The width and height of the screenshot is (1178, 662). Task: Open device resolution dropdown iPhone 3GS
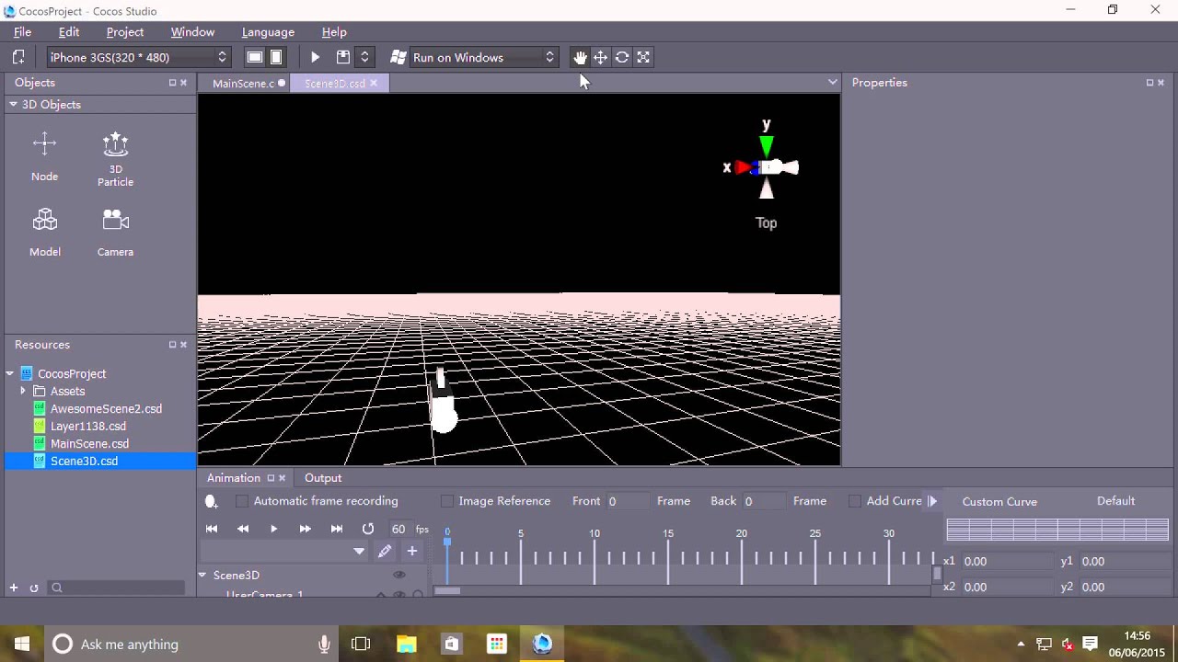pos(137,57)
